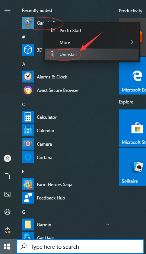This screenshot has height=254, width=146.
Task: Open Avast Secure Browser icon
Action: 28,90
